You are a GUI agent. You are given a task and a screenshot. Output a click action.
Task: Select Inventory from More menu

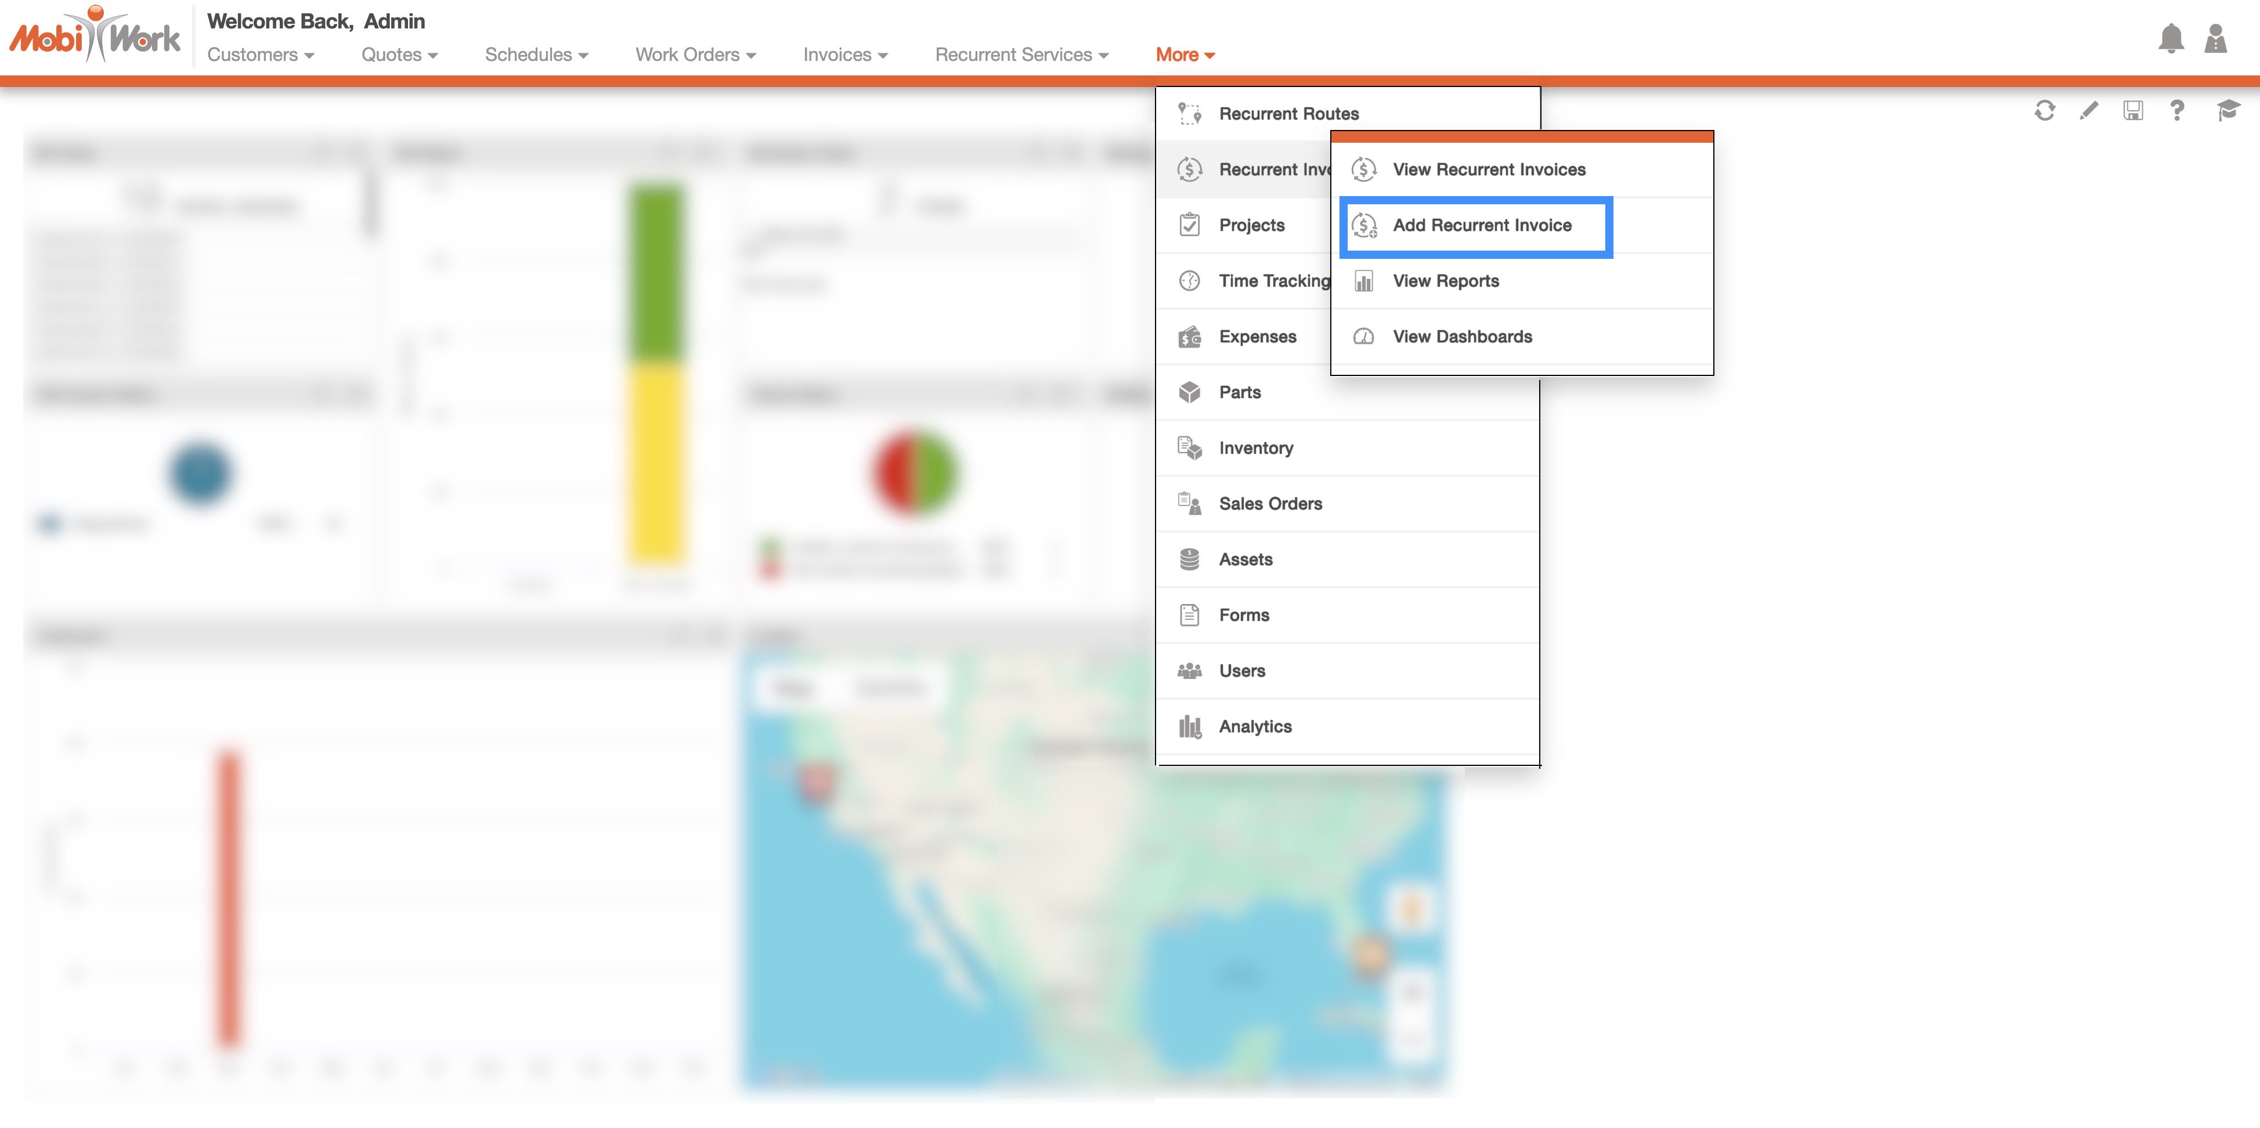1255,448
